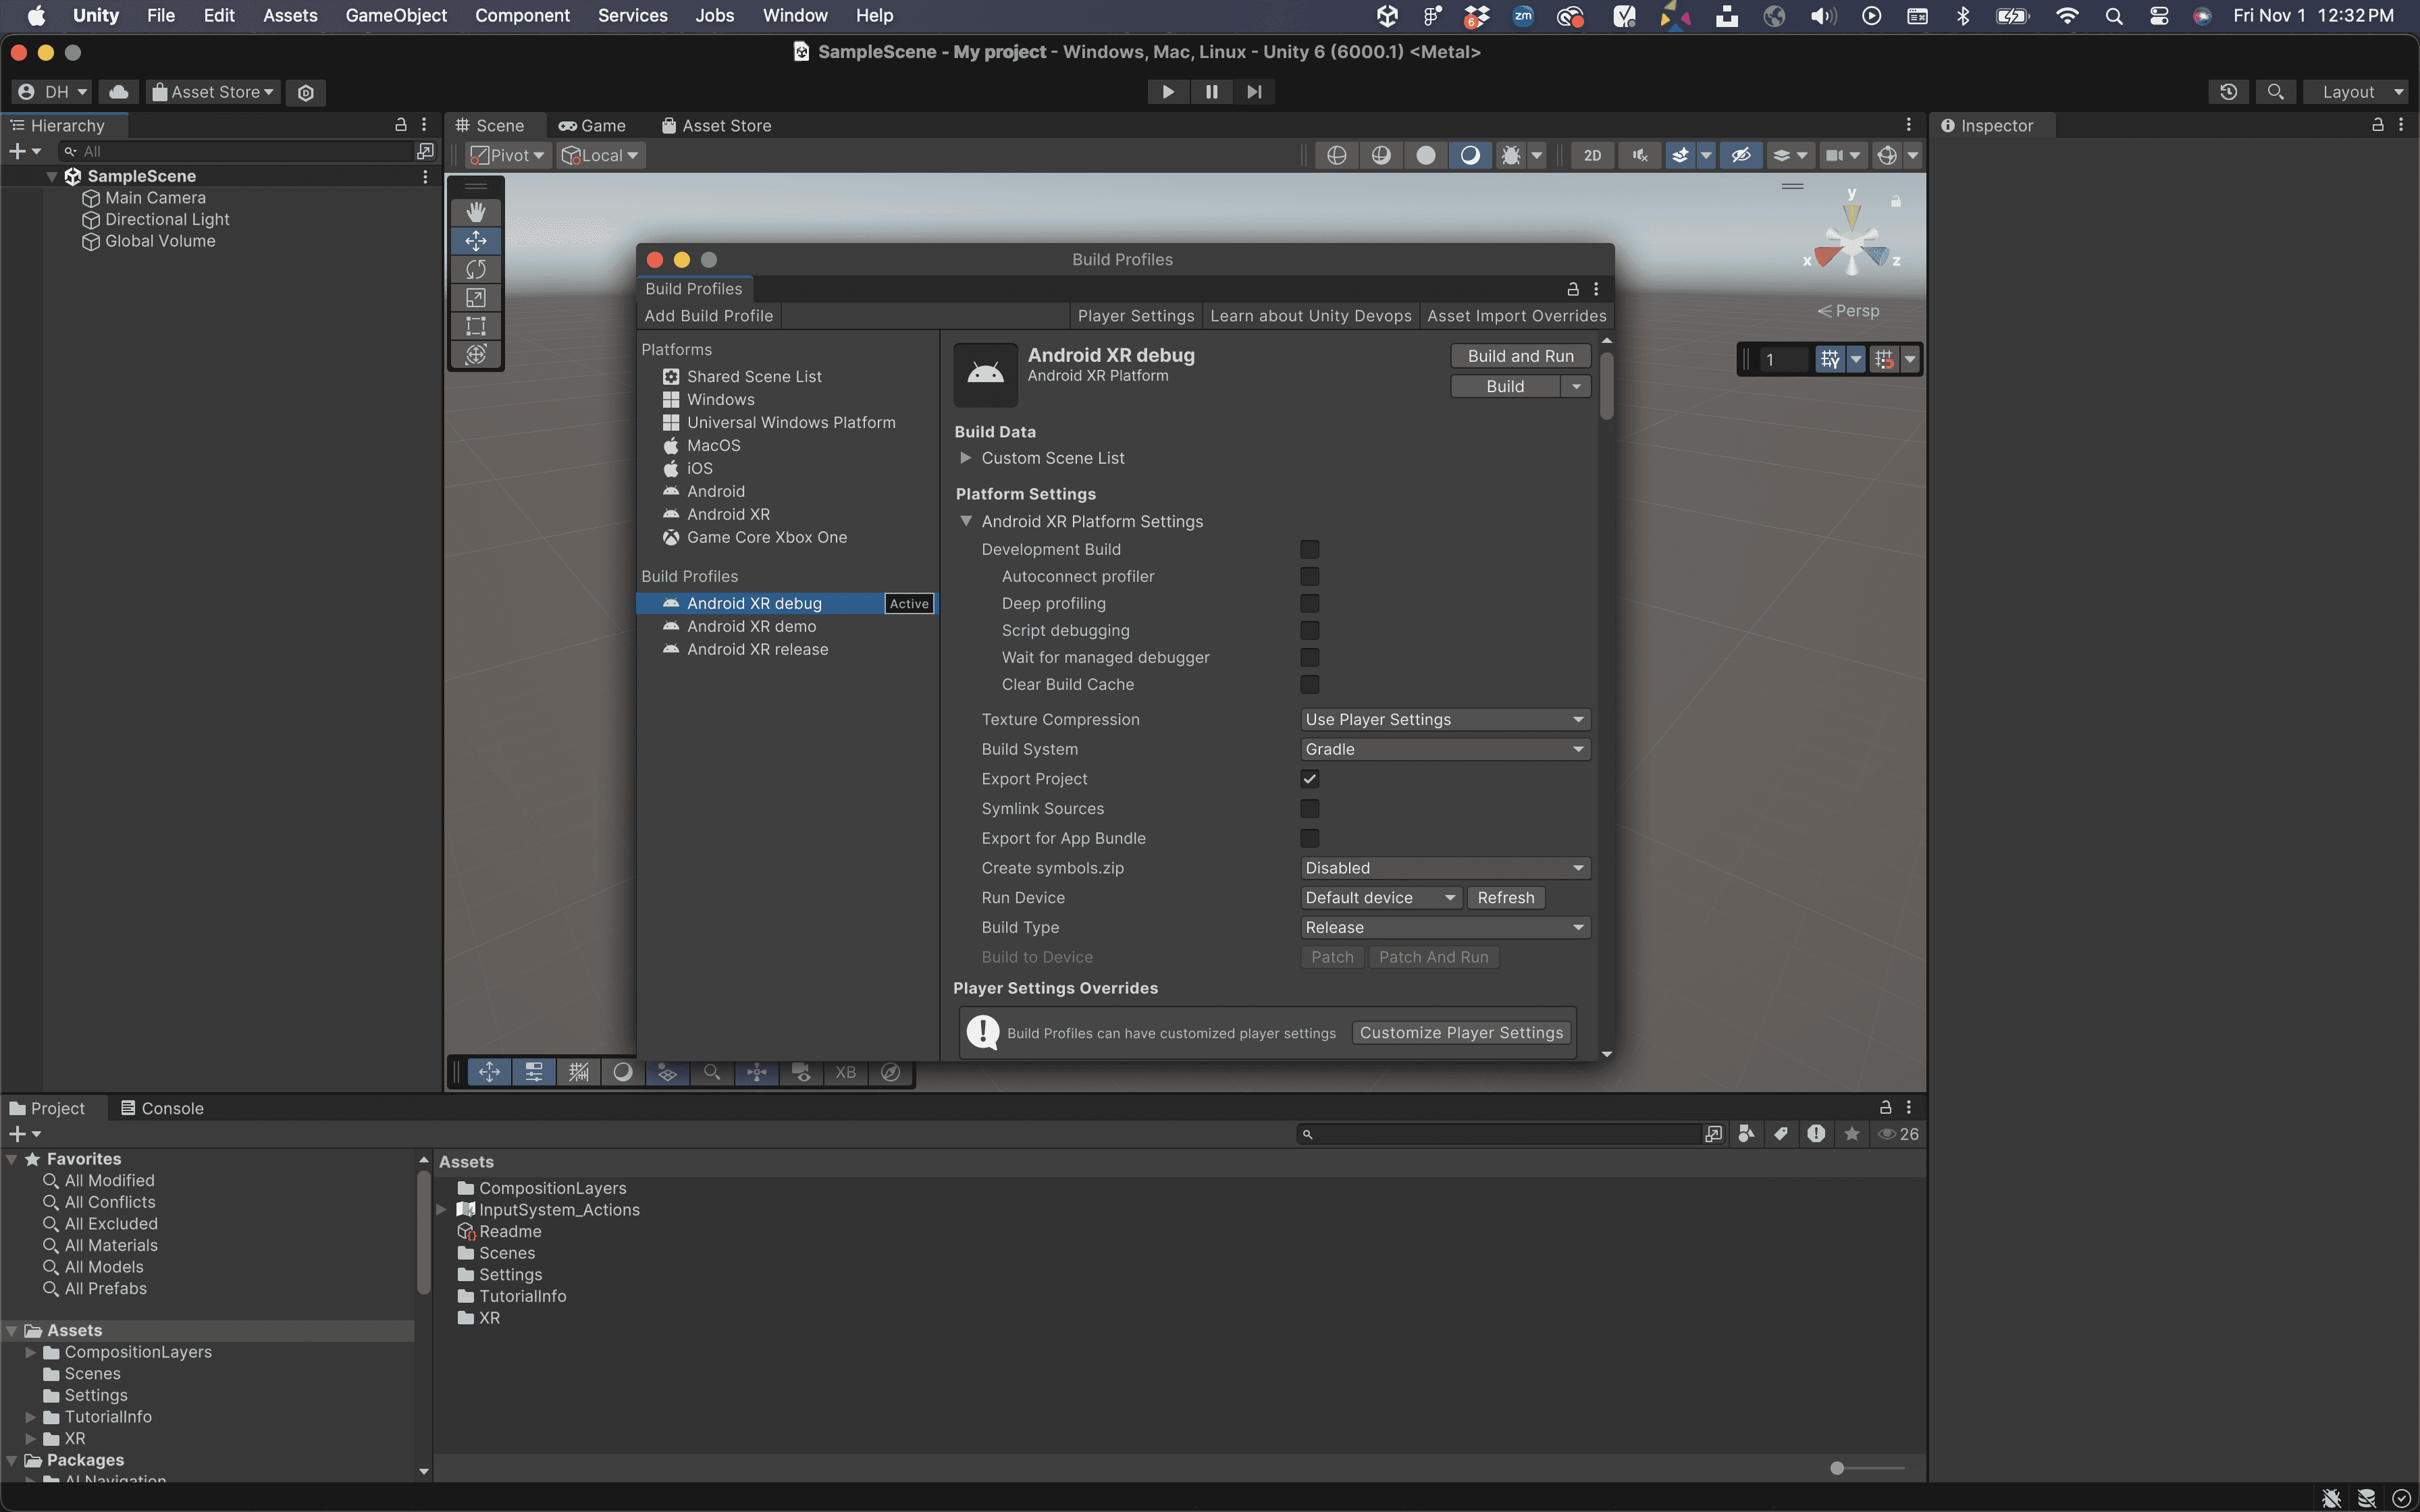Uncheck the Export Project checkbox
This screenshot has width=2420, height=1512.
(1309, 778)
